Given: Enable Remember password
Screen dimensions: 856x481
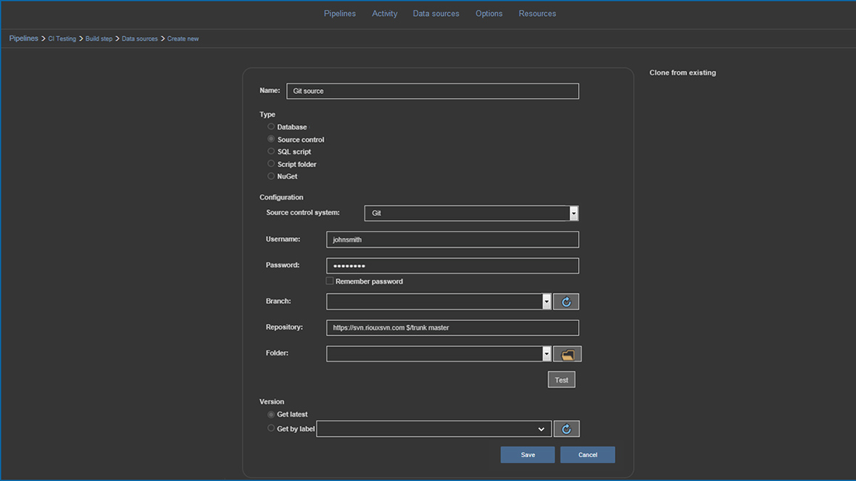Looking at the screenshot, I should [329, 281].
